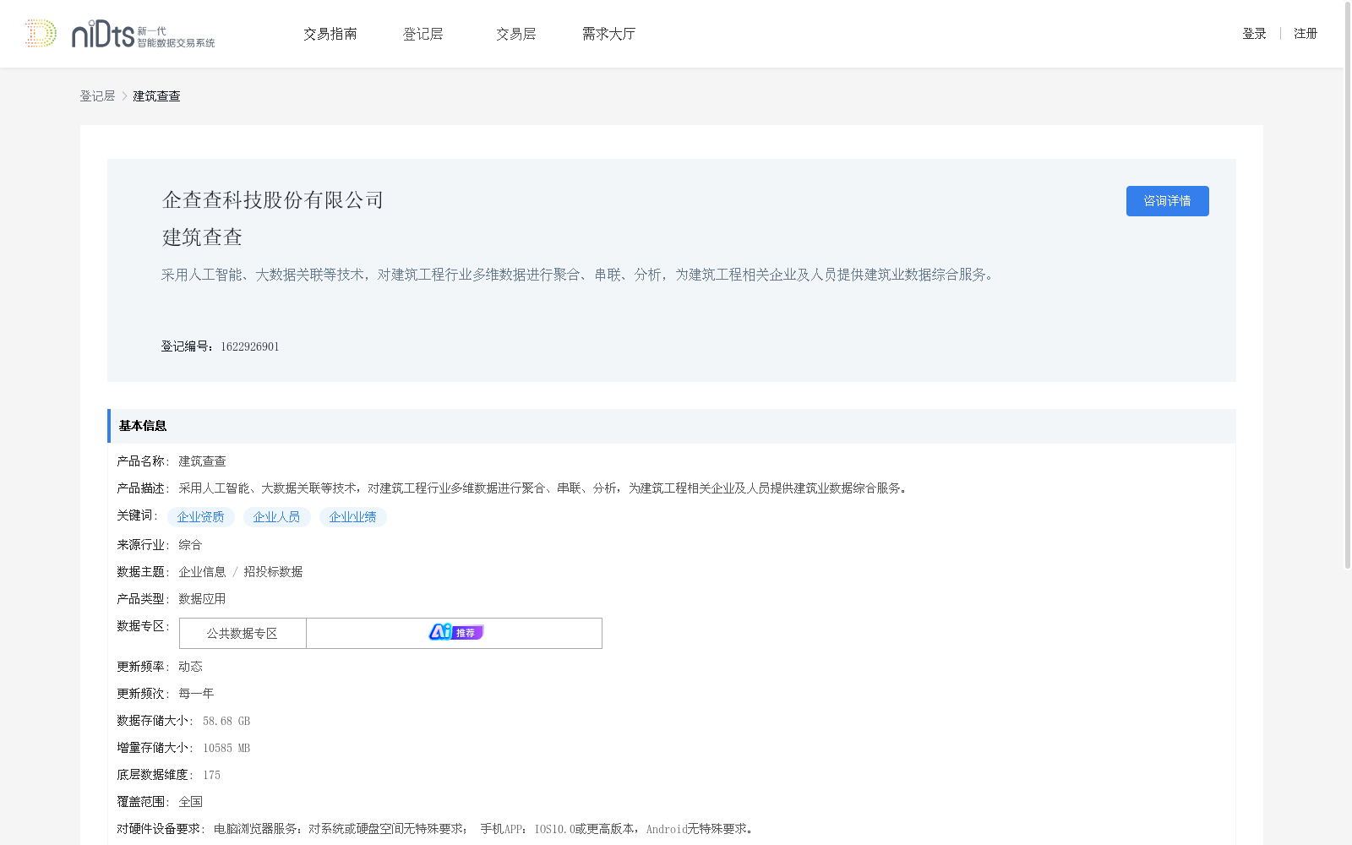Open 交易层 nav item
Image resolution: width=1352 pixels, height=845 pixels.
[x=516, y=34]
